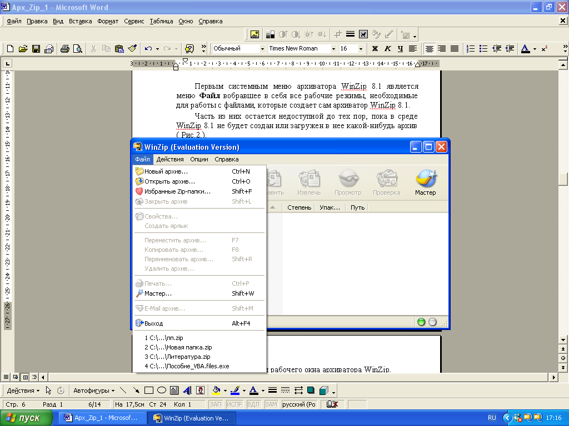Open WinZip Wizard via the Мастер toolbar icon

click(x=425, y=182)
